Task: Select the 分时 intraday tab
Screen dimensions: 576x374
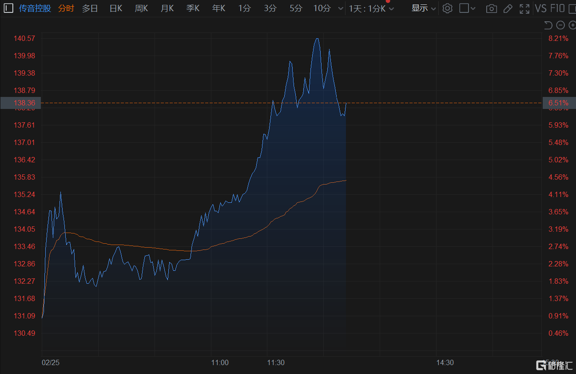Action: point(66,8)
